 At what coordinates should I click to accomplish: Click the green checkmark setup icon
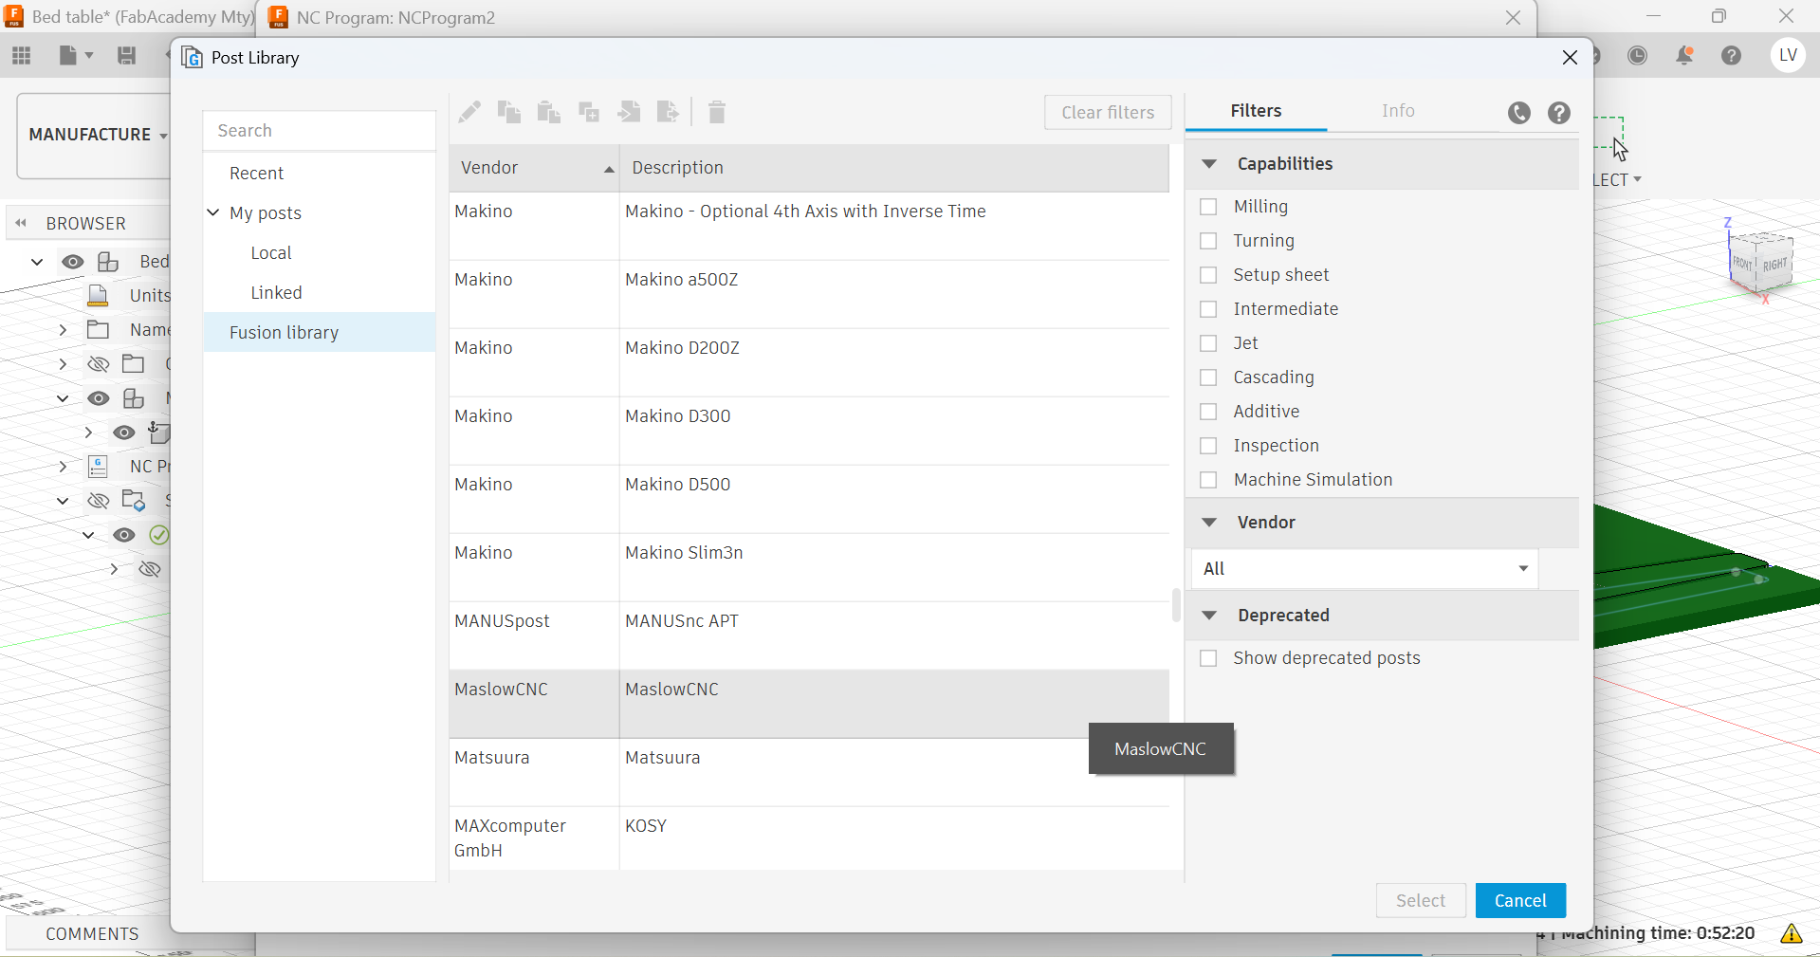(159, 535)
